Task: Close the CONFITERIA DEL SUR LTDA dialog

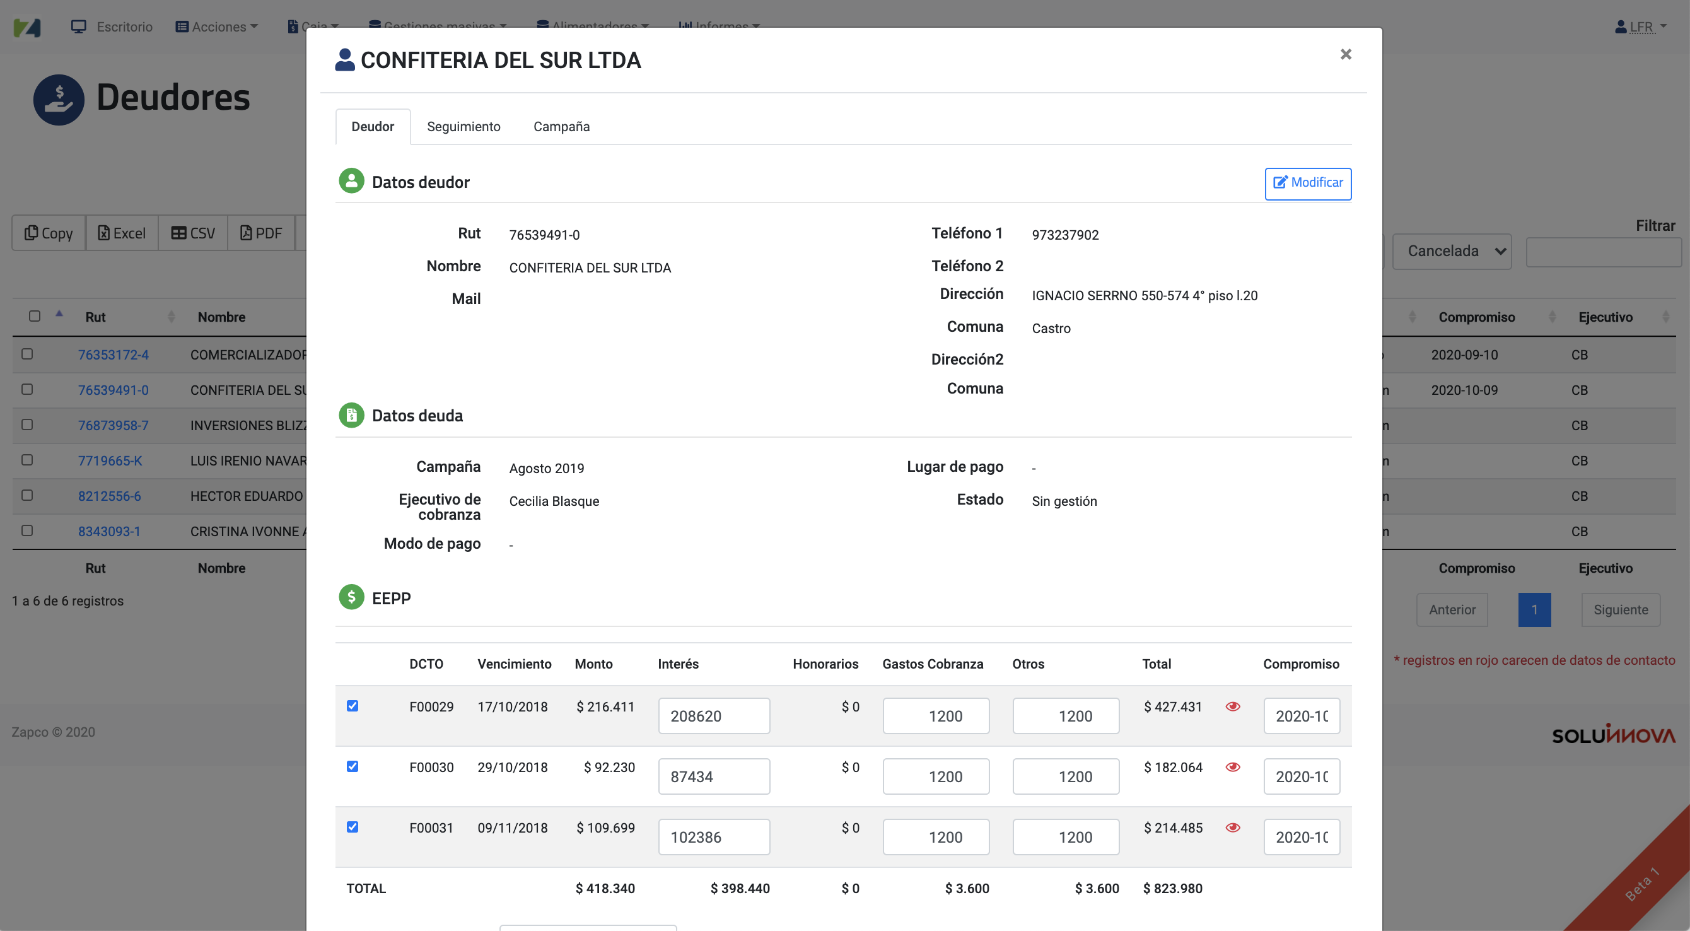Action: [x=1346, y=54]
